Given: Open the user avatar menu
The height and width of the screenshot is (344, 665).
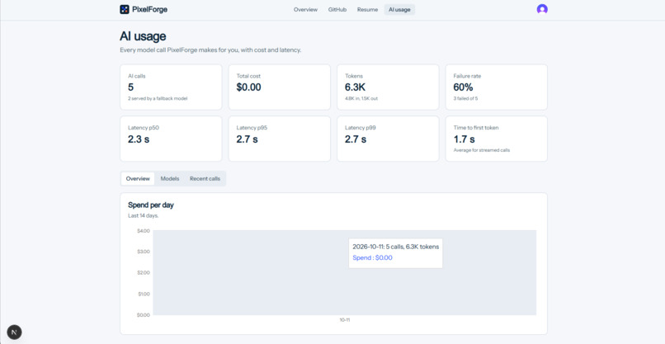Looking at the screenshot, I should [542, 9].
